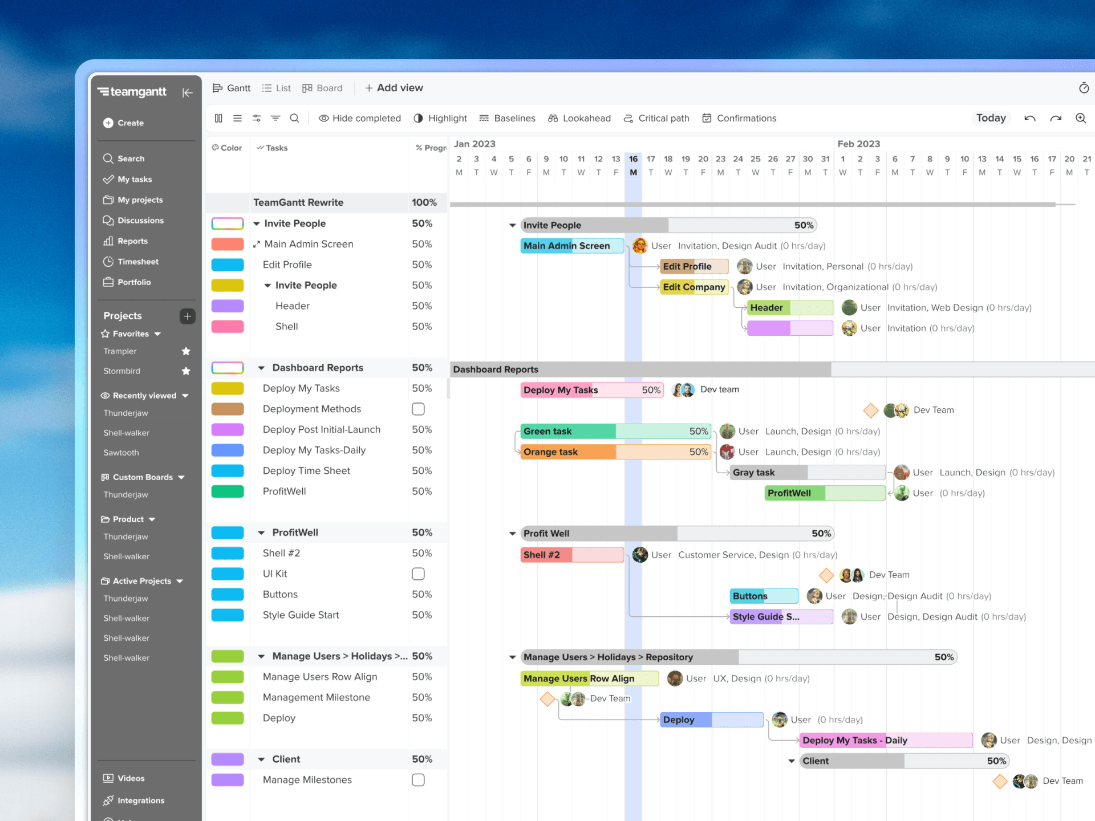This screenshot has height=821, width=1095.
Task: Open Timesheet in the sidebar
Action: pos(131,262)
